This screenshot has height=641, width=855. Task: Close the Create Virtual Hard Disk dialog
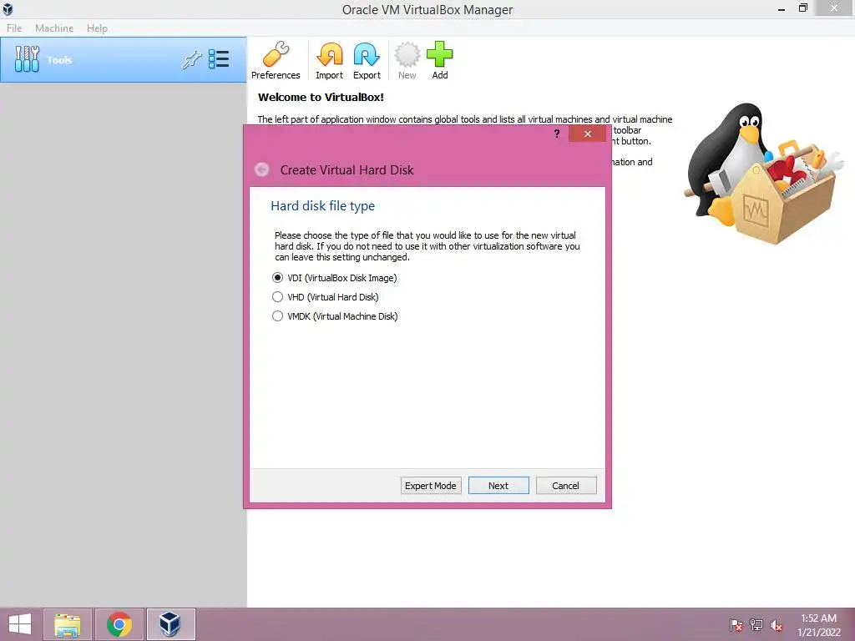(587, 134)
